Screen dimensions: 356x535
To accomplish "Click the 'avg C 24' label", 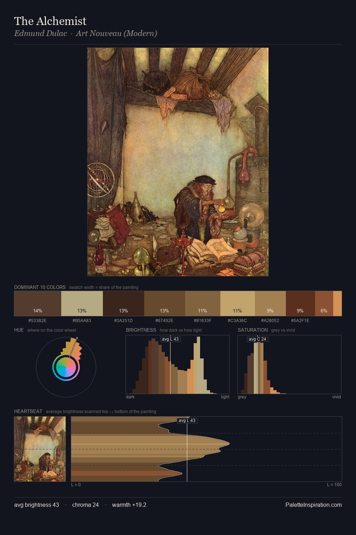I will pos(257,339).
